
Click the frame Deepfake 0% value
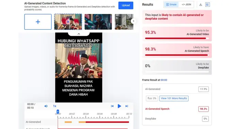pyautogui.click(x=205, y=119)
